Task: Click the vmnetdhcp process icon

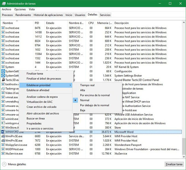Action: tap(3, 102)
